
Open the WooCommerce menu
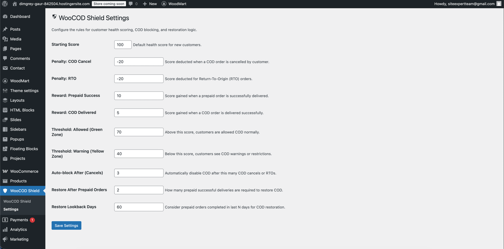coord(24,171)
